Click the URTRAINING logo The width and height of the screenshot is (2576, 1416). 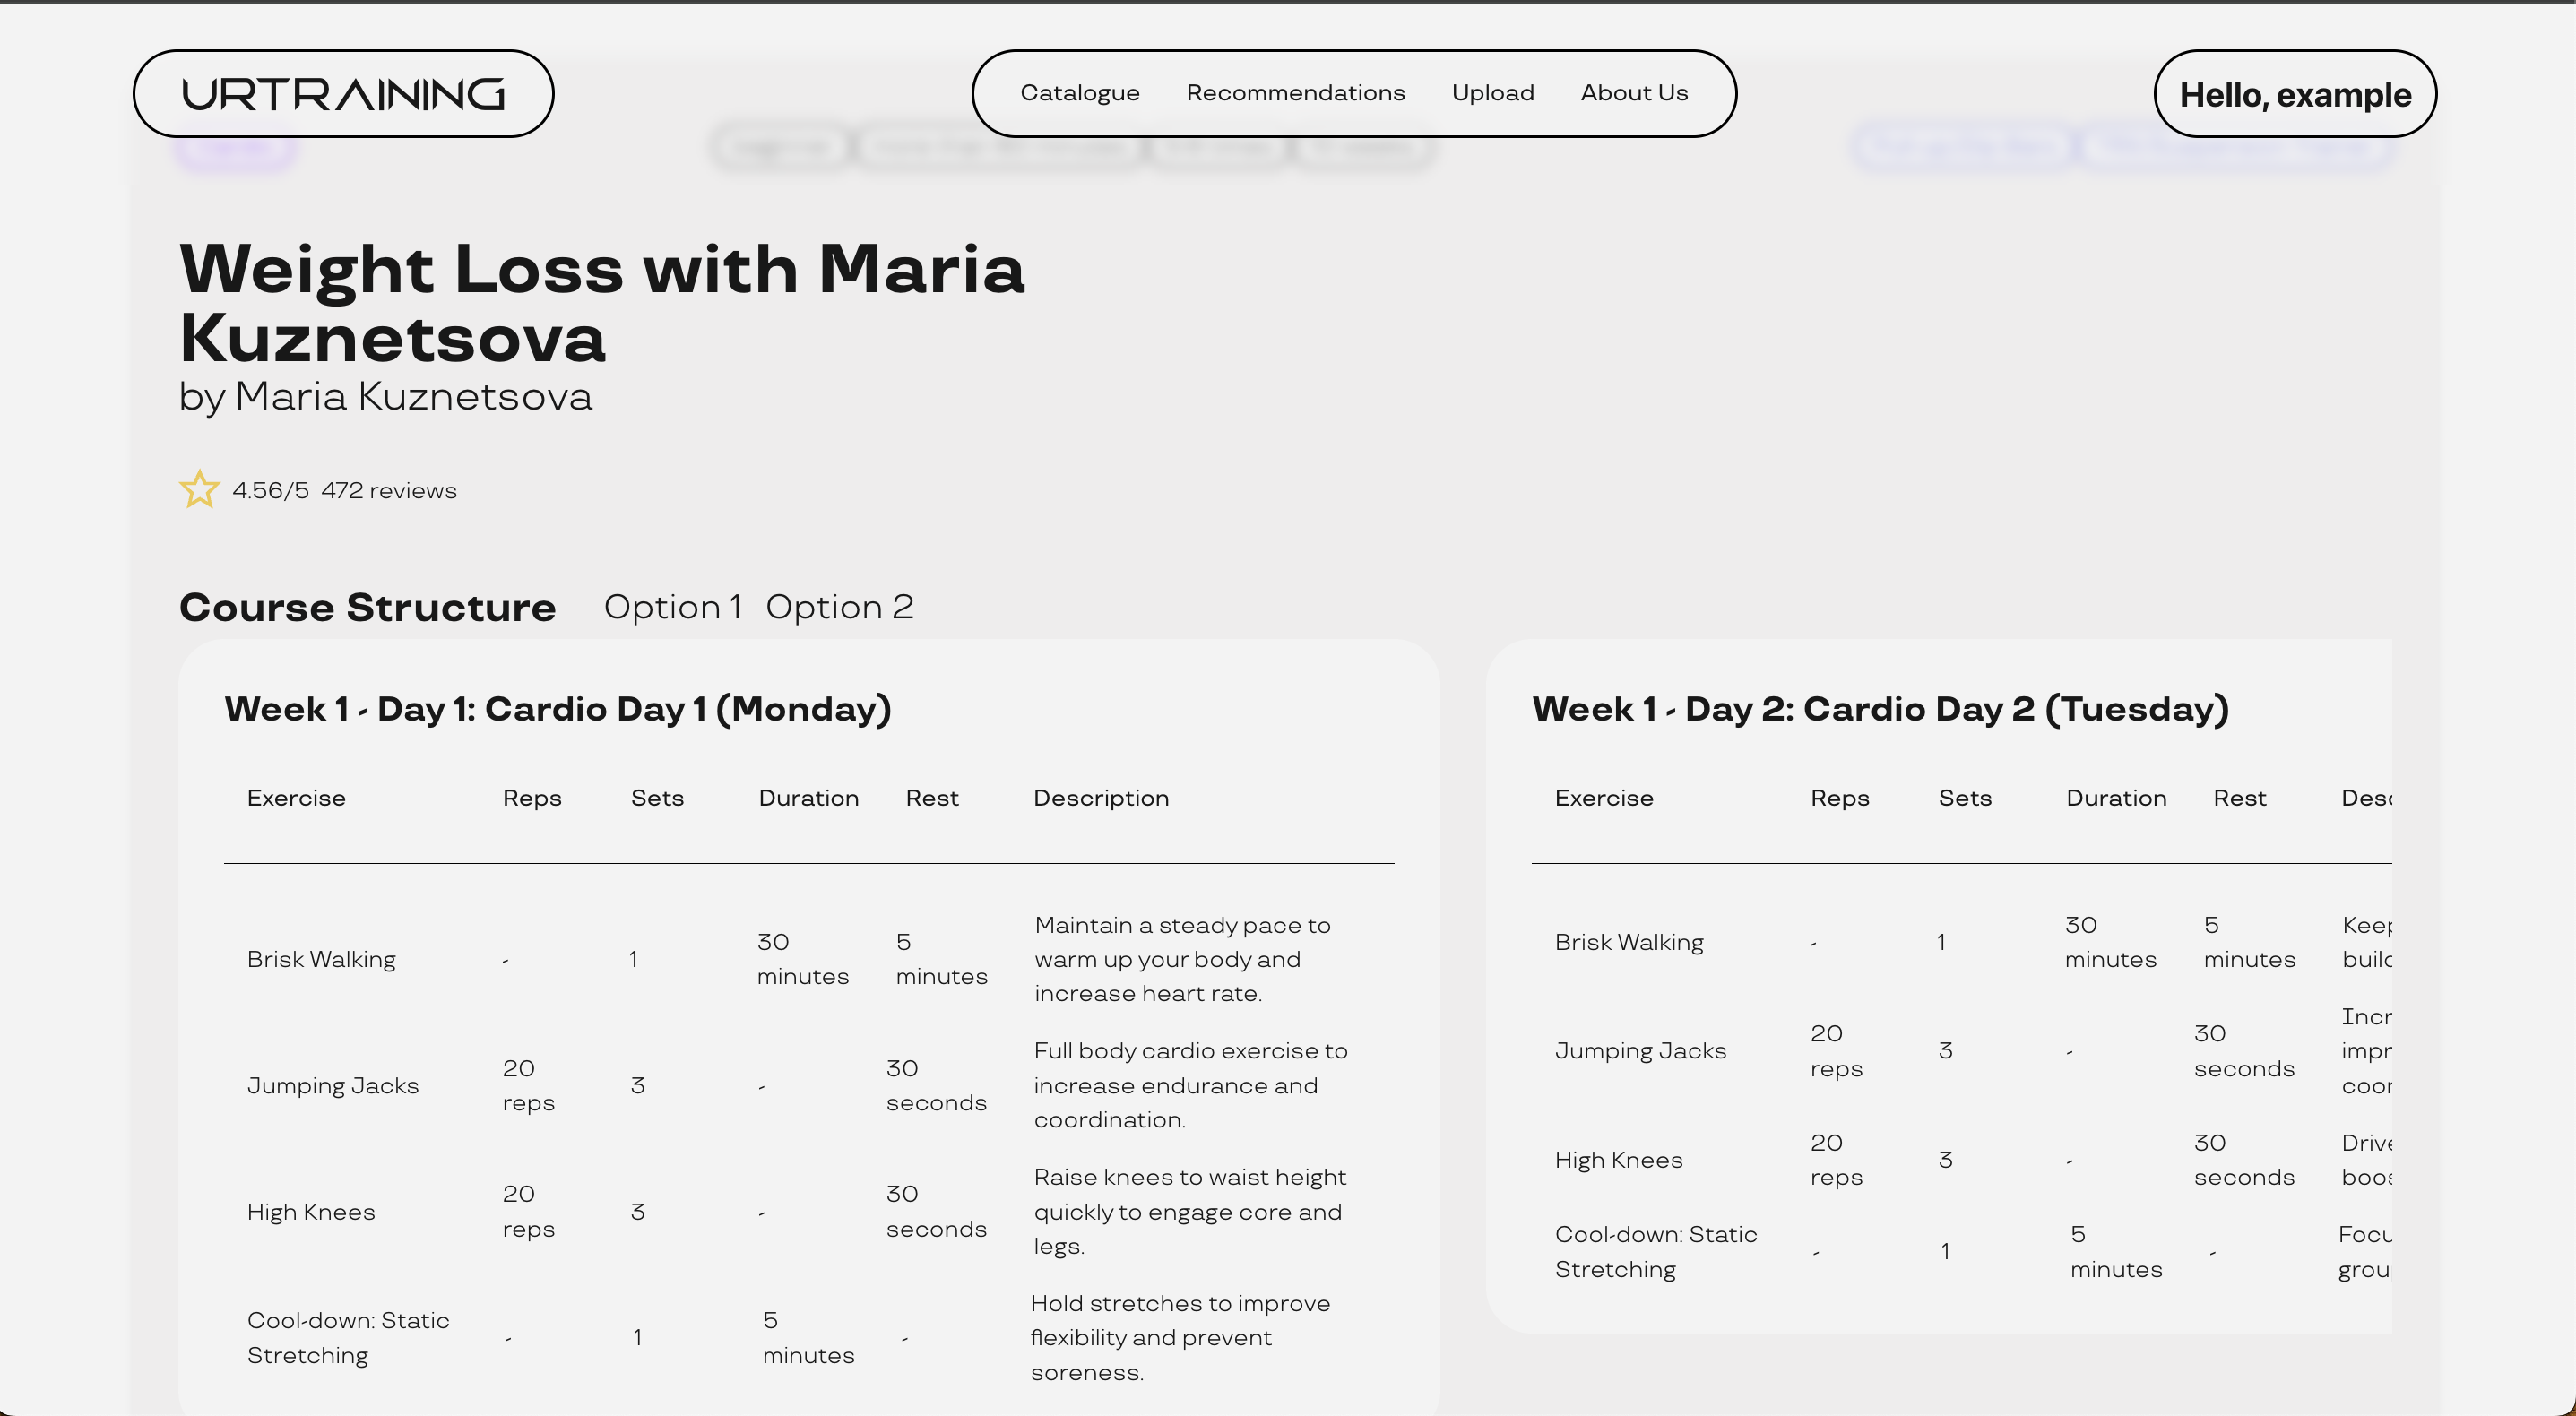pos(343,94)
